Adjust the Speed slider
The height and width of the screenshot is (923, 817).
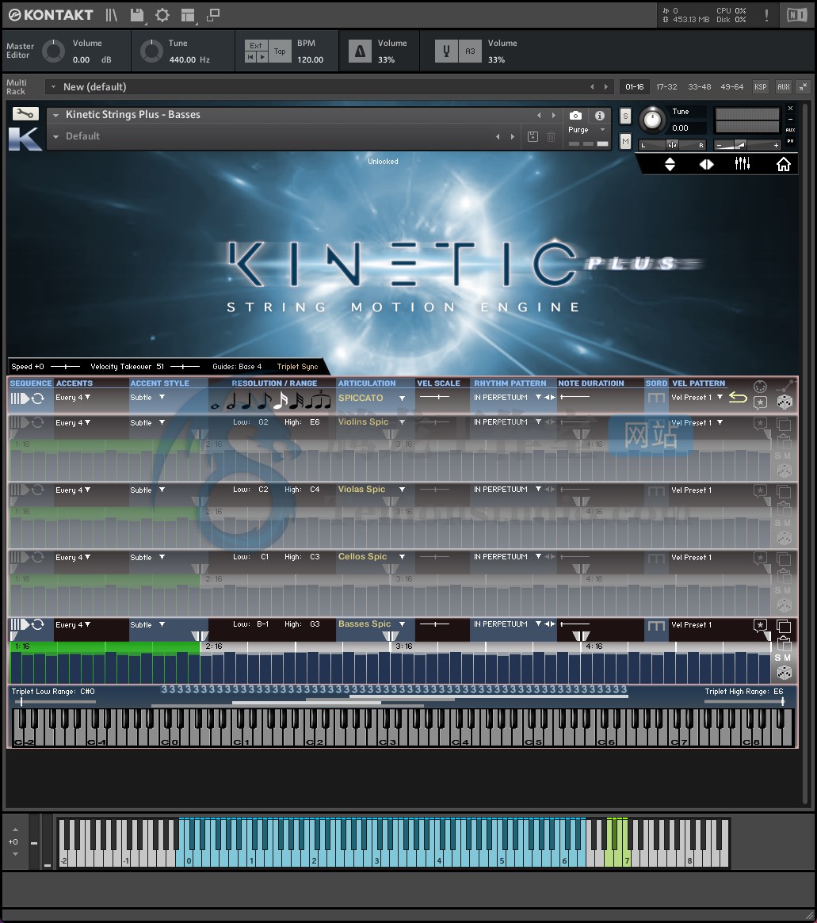(65, 367)
